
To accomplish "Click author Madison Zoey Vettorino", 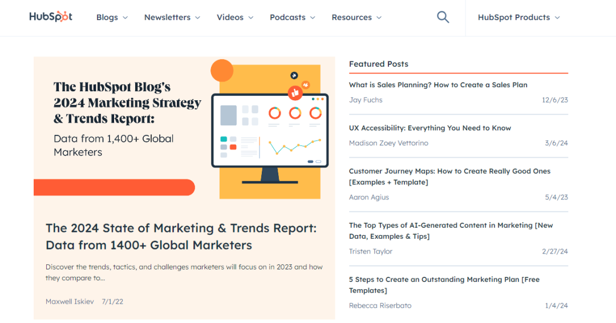I will [x=388, y=143].
